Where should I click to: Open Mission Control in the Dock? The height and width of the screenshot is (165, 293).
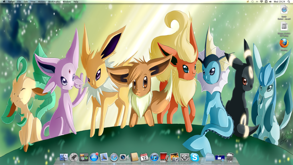[x=84, y=157]
